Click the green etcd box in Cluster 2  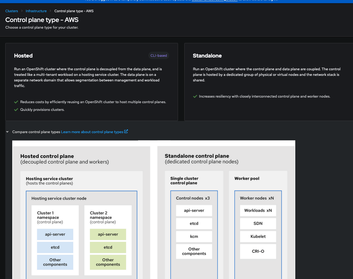108,247
